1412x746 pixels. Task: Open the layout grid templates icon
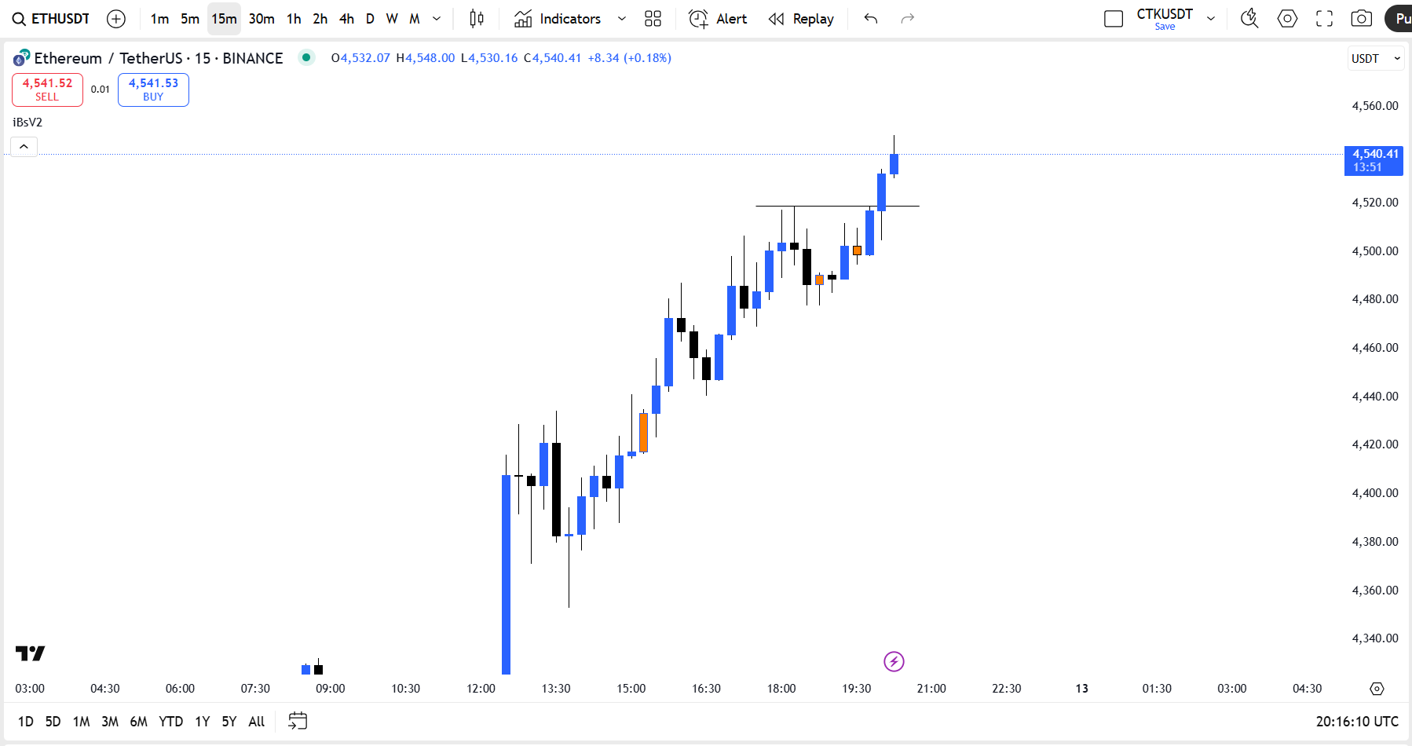653,19
